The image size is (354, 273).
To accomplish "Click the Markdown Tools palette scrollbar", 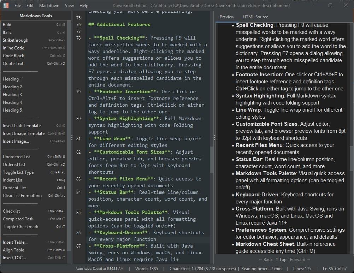I will point(69,135).
